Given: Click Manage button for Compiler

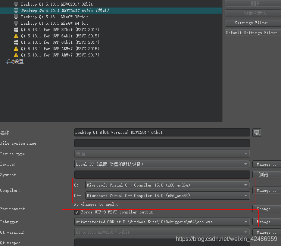Looking at the screenshot, I should [x=267, y=190].
